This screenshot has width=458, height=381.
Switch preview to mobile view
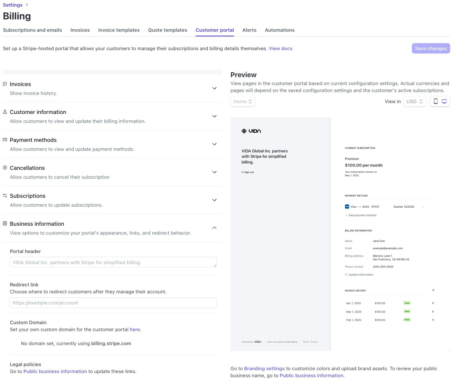[x=435, y=101]
